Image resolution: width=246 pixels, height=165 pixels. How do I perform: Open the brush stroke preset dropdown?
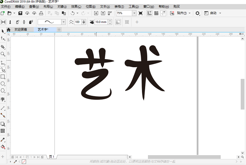(64, 22)
